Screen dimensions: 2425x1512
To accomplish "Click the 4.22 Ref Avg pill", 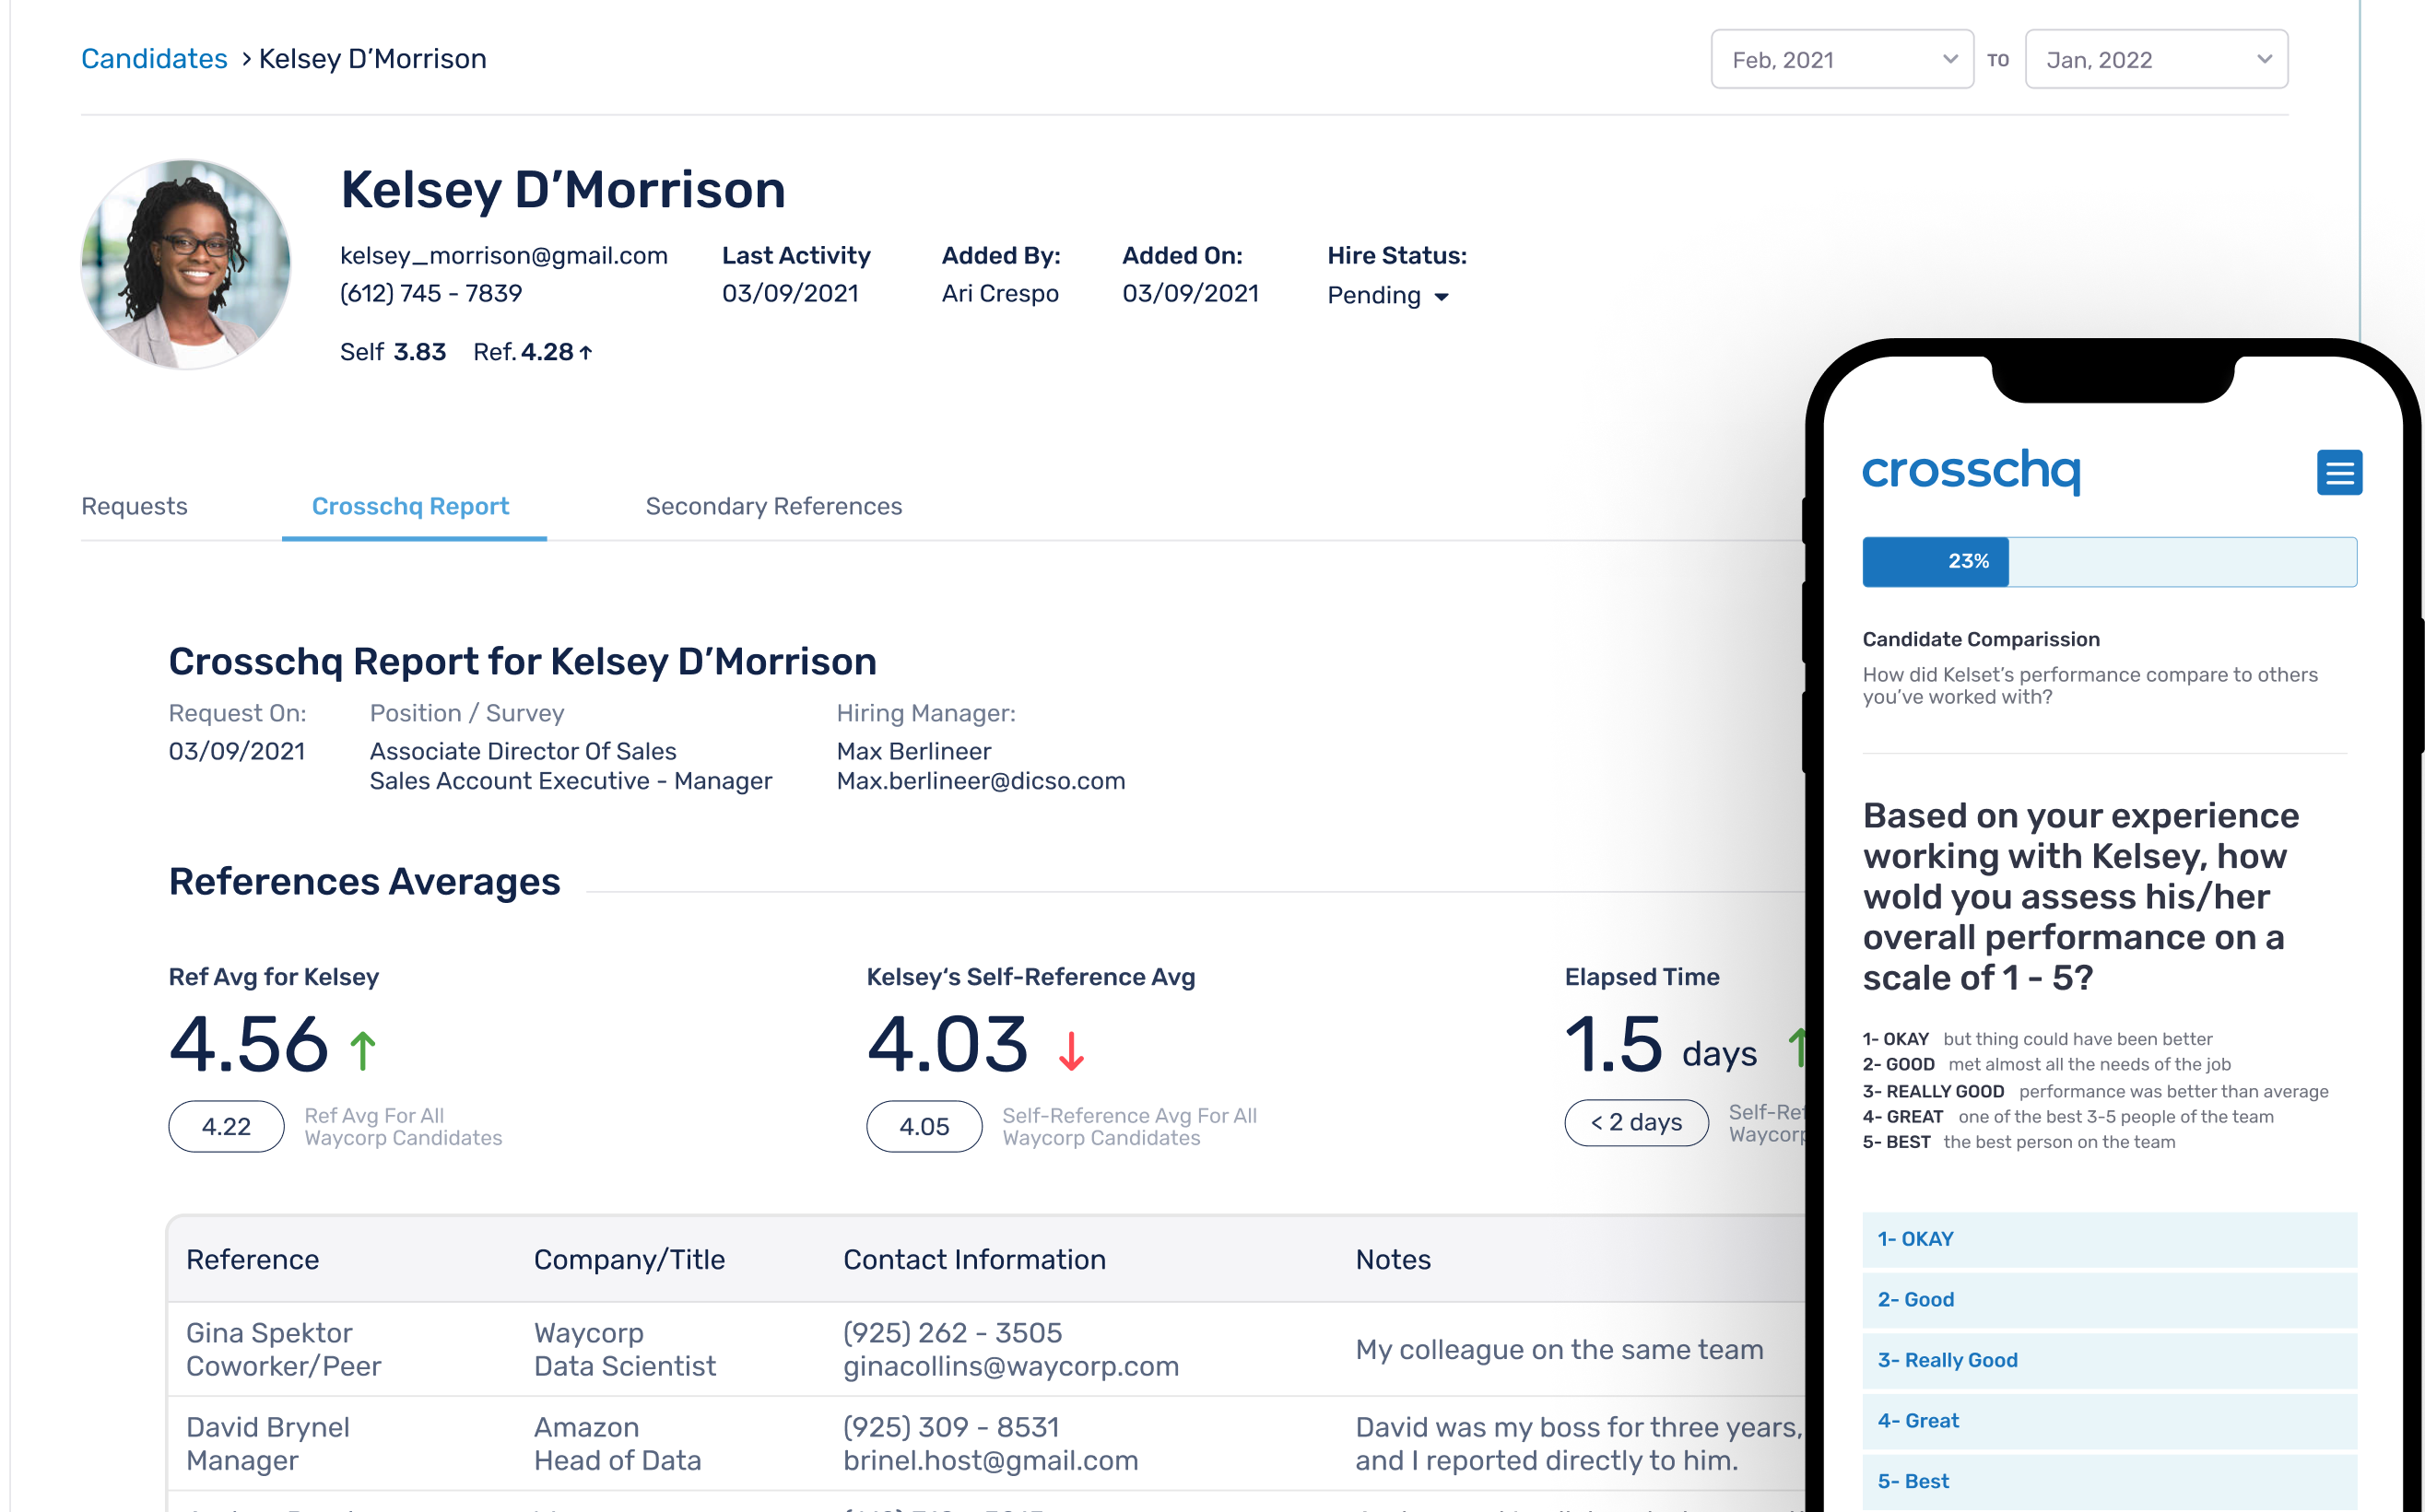I will [226, 1126].
